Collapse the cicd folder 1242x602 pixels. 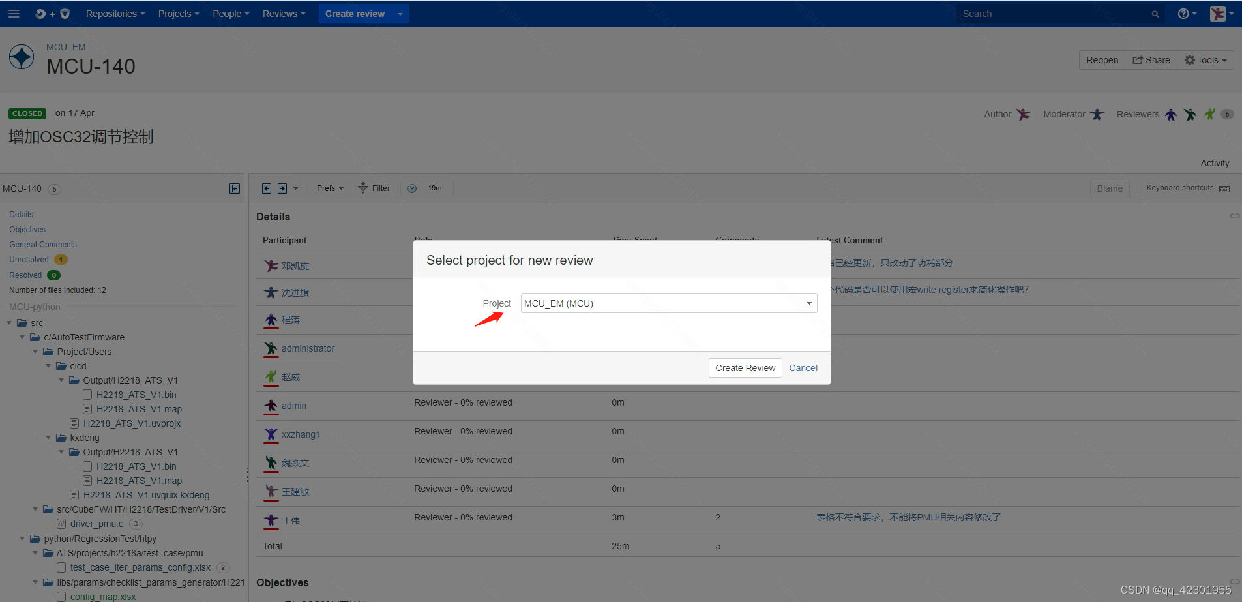pos(48,366)
